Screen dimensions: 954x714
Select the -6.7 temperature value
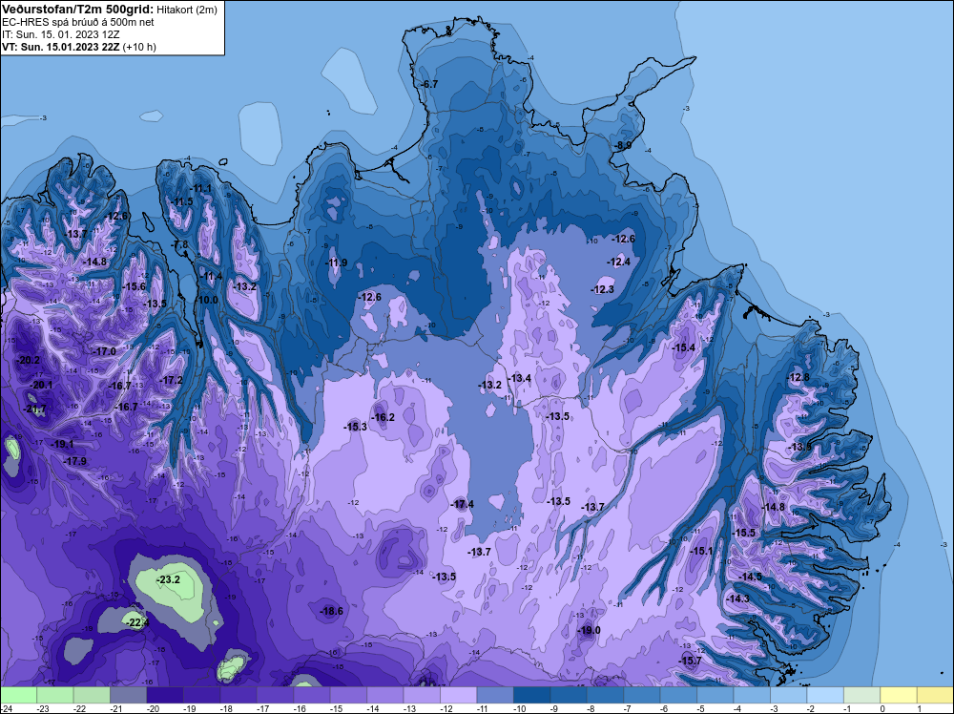(429, 84)
